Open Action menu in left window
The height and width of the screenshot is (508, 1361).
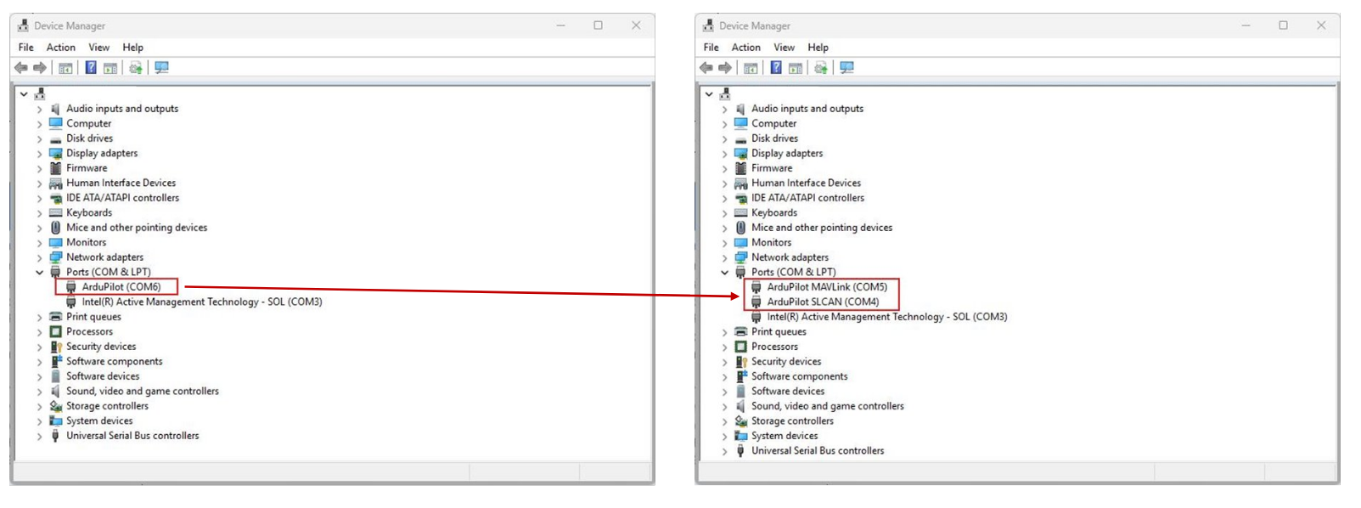(60, 48)
